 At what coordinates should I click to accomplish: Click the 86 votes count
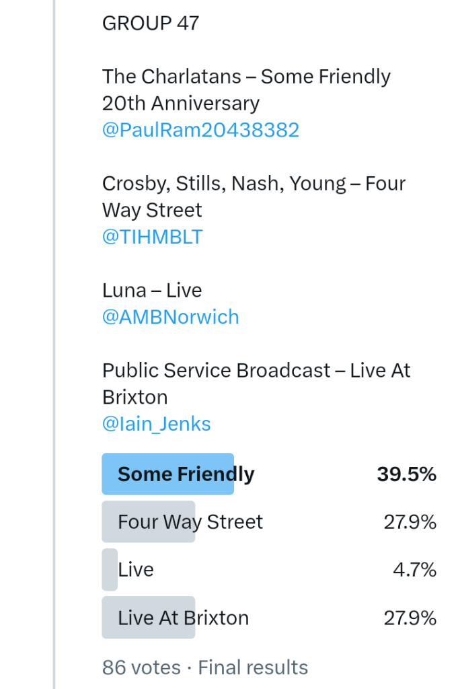[x=141, y=667]
